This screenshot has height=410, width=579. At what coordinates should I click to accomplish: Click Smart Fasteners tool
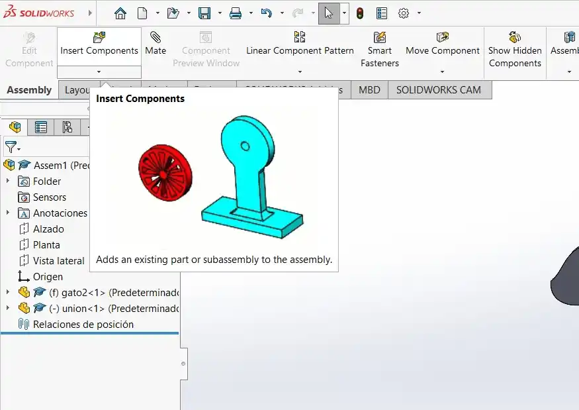coord(380,50)
